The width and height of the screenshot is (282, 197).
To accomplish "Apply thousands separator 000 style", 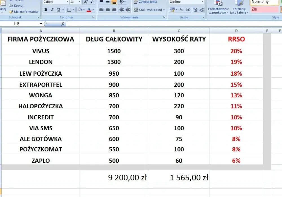I will coord(188,10).
